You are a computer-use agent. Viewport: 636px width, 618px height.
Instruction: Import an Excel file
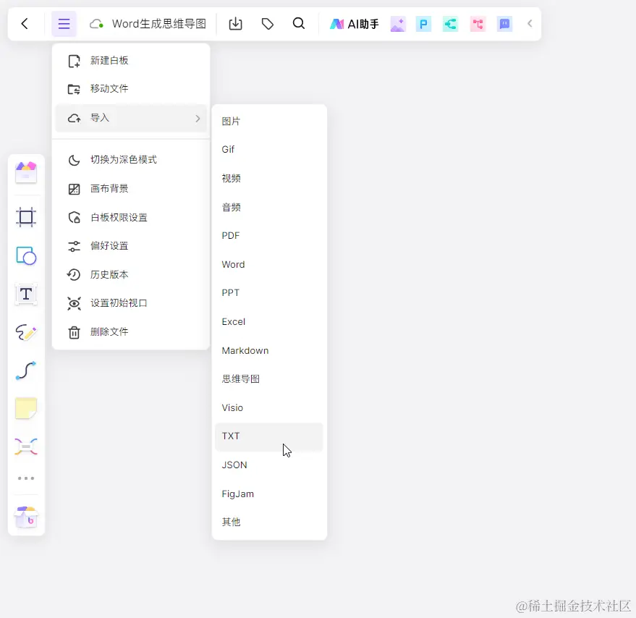click(x=269, y=322)
